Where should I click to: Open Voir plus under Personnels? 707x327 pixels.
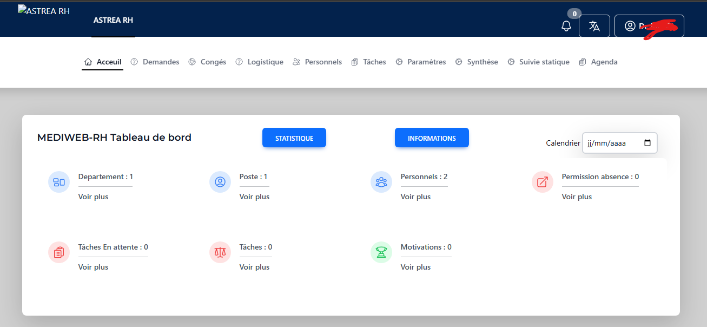tap(415, 197)
